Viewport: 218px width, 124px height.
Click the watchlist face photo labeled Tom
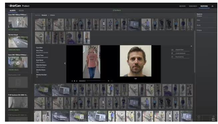136,61
